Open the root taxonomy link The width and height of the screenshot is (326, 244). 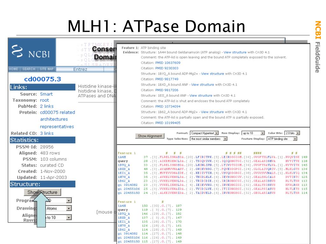click(44, 100)
